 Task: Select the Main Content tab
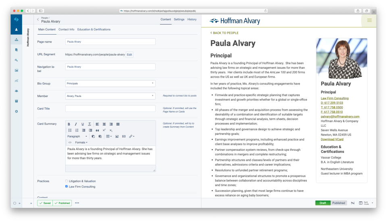tap(47, 29)
